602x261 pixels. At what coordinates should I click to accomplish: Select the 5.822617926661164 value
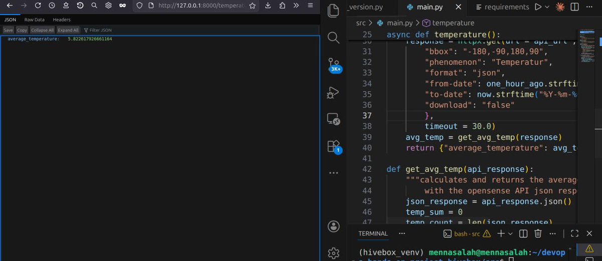pos(90,39)
